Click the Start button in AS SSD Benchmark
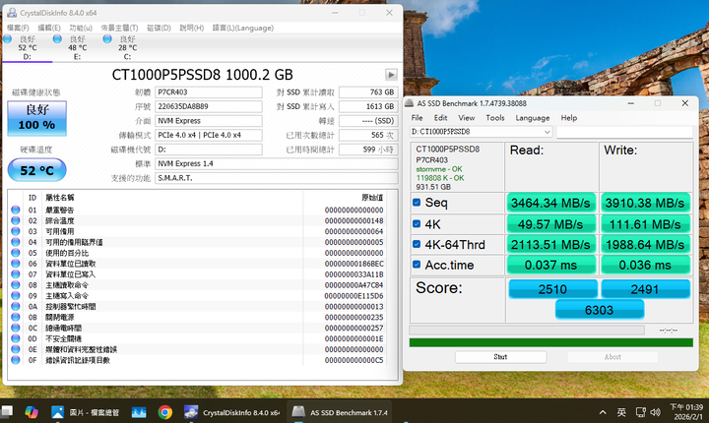This screenshot has width=709, height=423. point(500,356)
